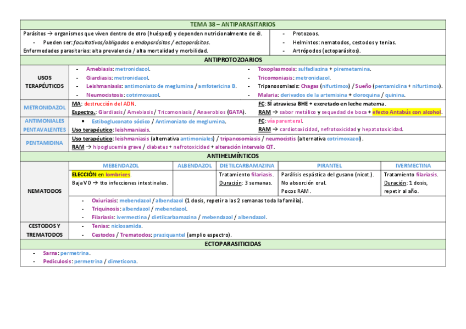This screenshot has height=329, width=466.
Task: Select 'dimeticona' drug name
Action: (122, 261)
